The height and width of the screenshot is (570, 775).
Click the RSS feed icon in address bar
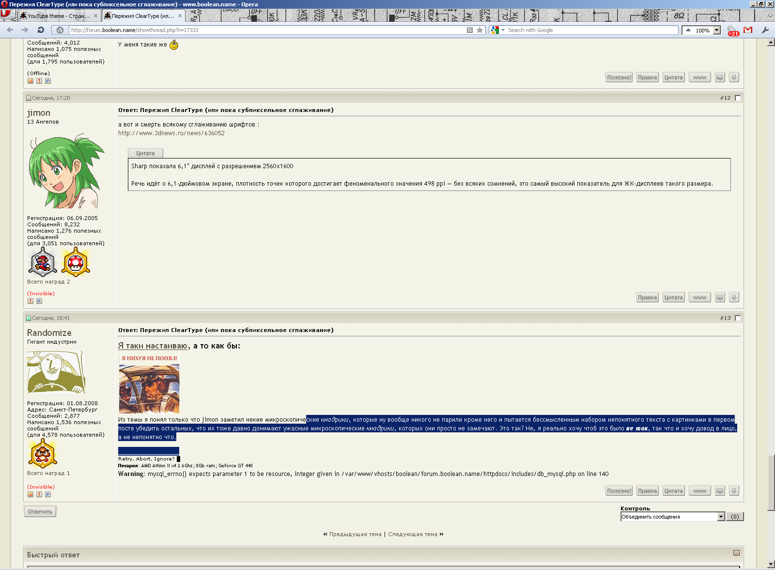tap(469, 30)
